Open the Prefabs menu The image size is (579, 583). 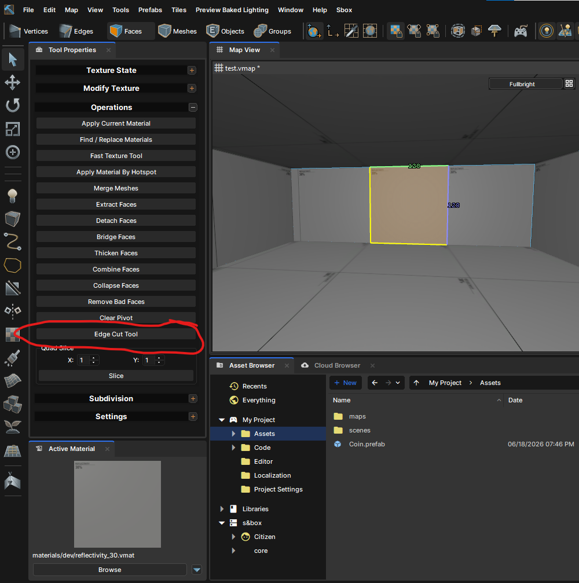150,10
